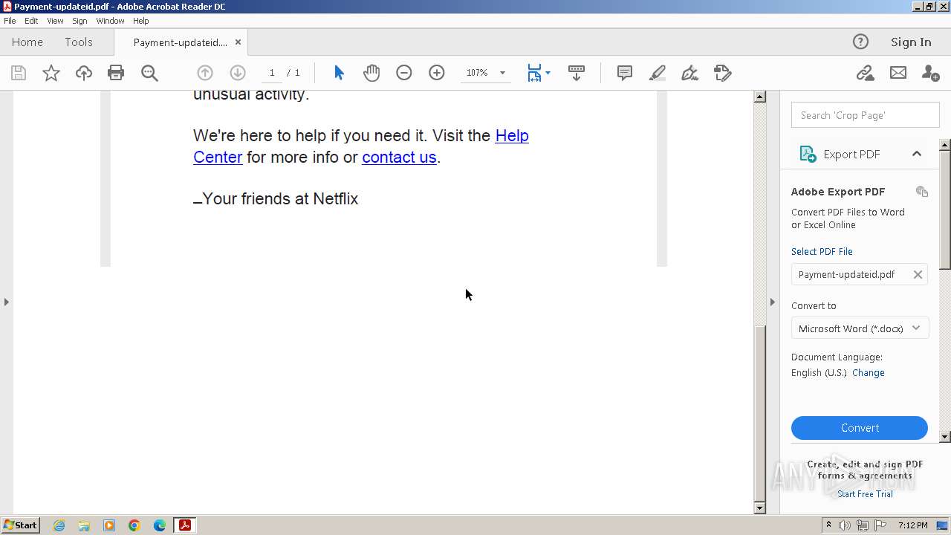Image resolution: width=951 pixels, height=535 pixels.
Task: Show hidden system tray icons
Action: (x=828, y=525)
